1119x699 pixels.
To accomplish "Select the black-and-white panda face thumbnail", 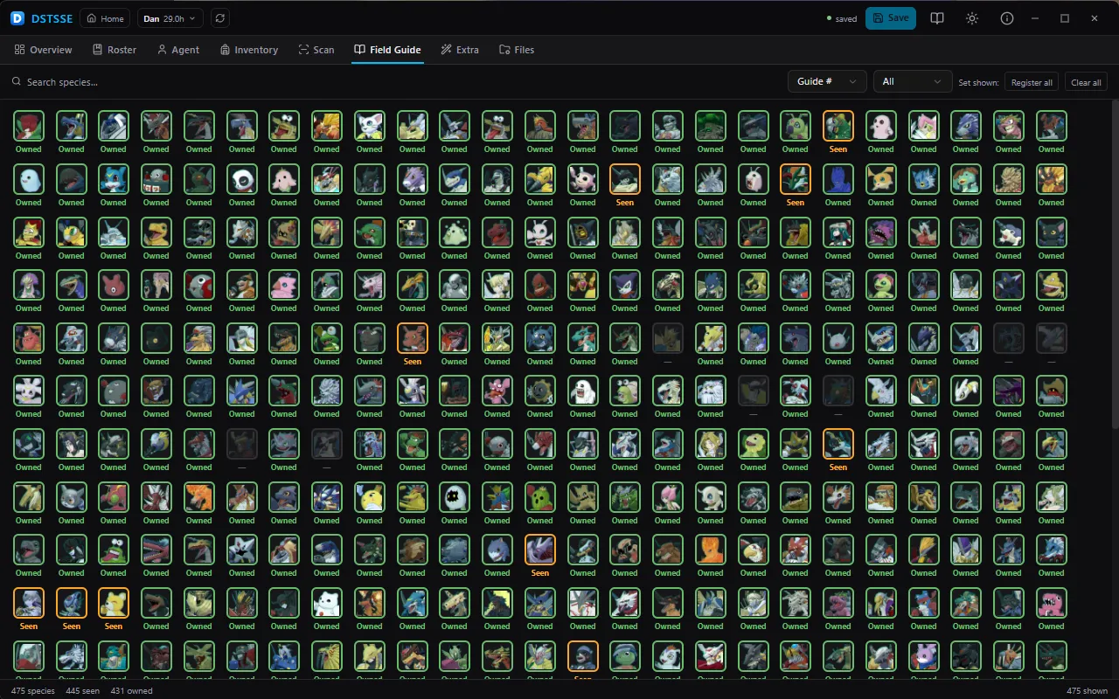I will (241, 179).
